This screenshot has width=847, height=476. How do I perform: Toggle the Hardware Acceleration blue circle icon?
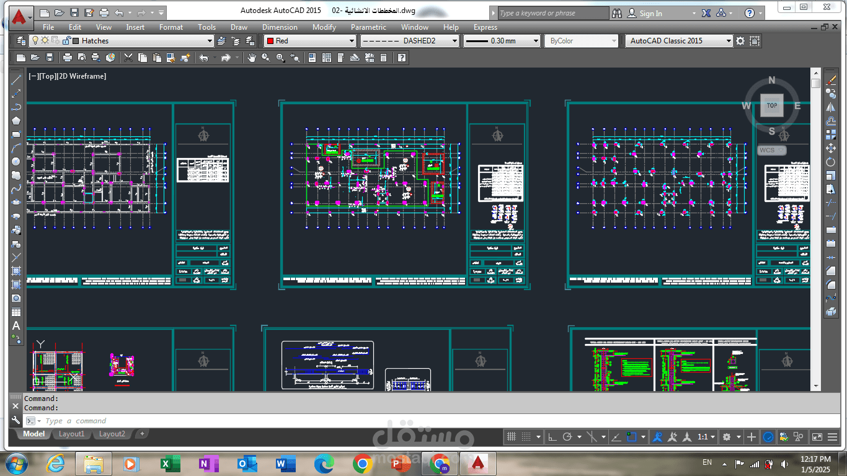pos(768,437)
